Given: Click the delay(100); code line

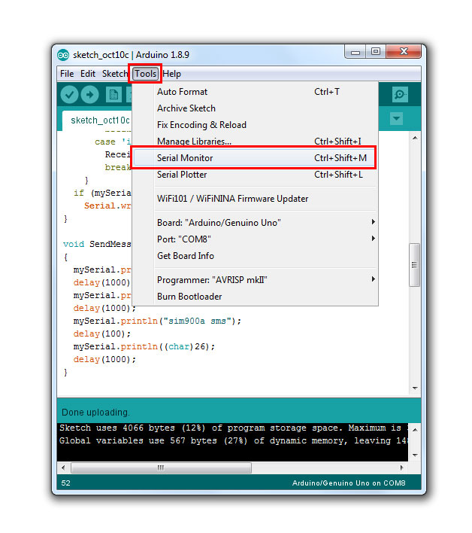Looking at the screenshot, I should click(x=101, y=334).
